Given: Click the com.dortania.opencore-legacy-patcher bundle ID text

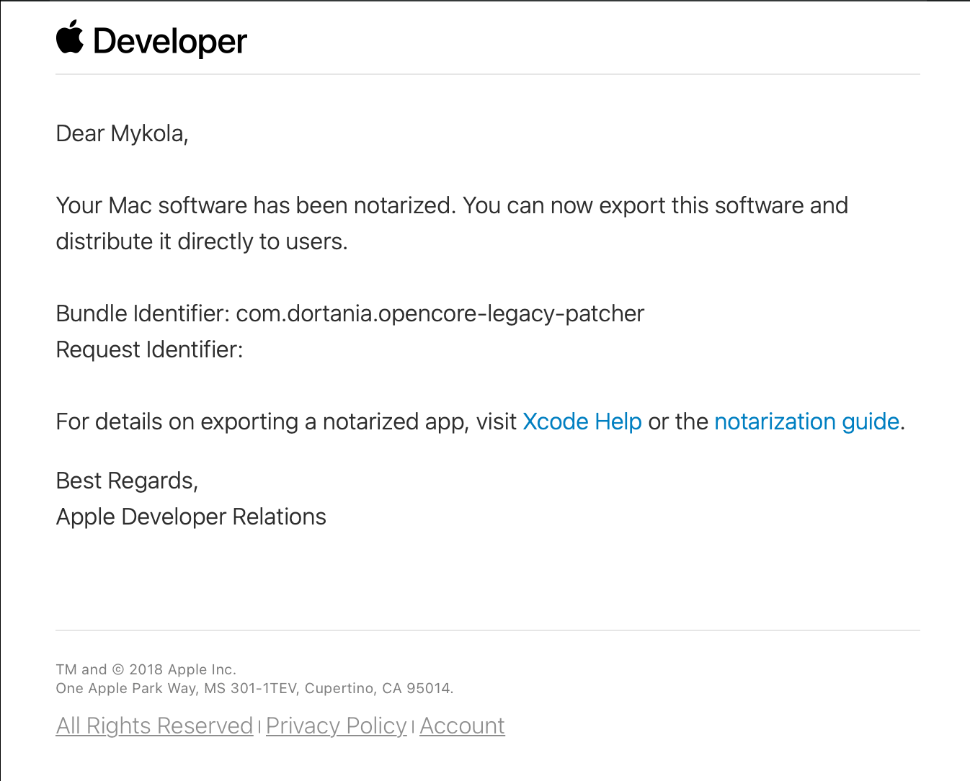Looking at the screenshot, I should click(x=440, y=314).
